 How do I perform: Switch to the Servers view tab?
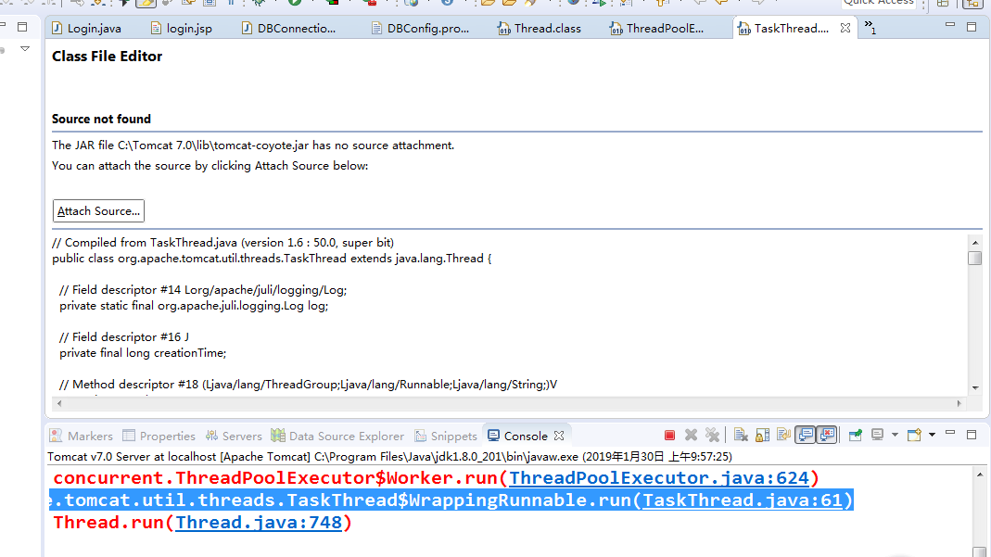pos(234,436)
